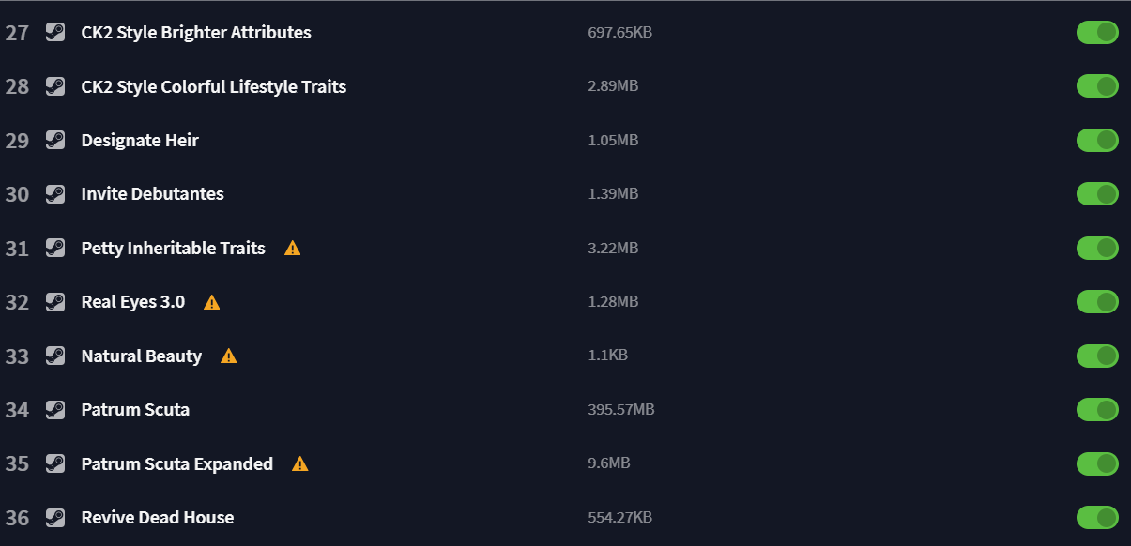Select the Invite Debutantes mod name

153,194
